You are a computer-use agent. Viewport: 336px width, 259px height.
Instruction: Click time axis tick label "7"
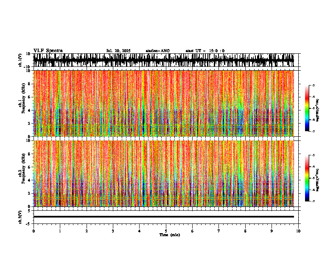click(x=219, y=231)
